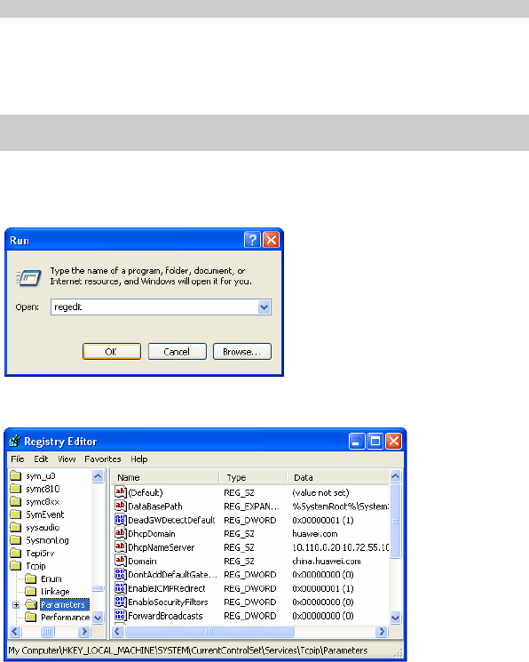Select the Performance subkey folder icon
The width and height of the screenshot is (529, 662).
click(x=30, y=618)
